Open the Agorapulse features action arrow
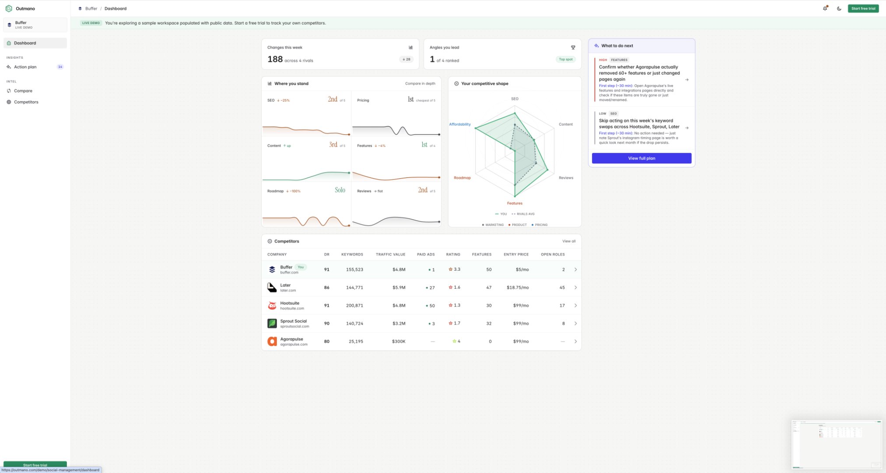The height and width of the screenshot is (473, 886). 687,80
